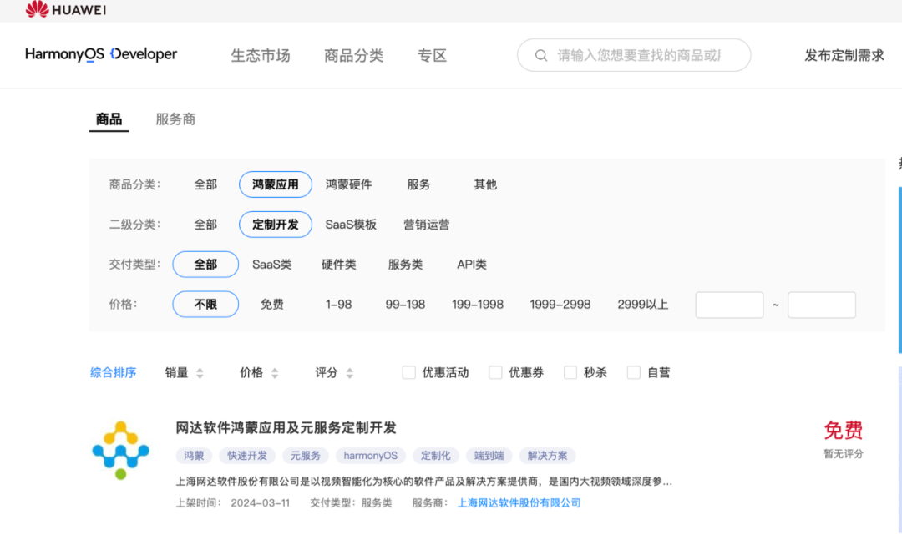Switch to the 商品 tab
The height and width of the screenshot is (540, 902).
click(109, 119)
